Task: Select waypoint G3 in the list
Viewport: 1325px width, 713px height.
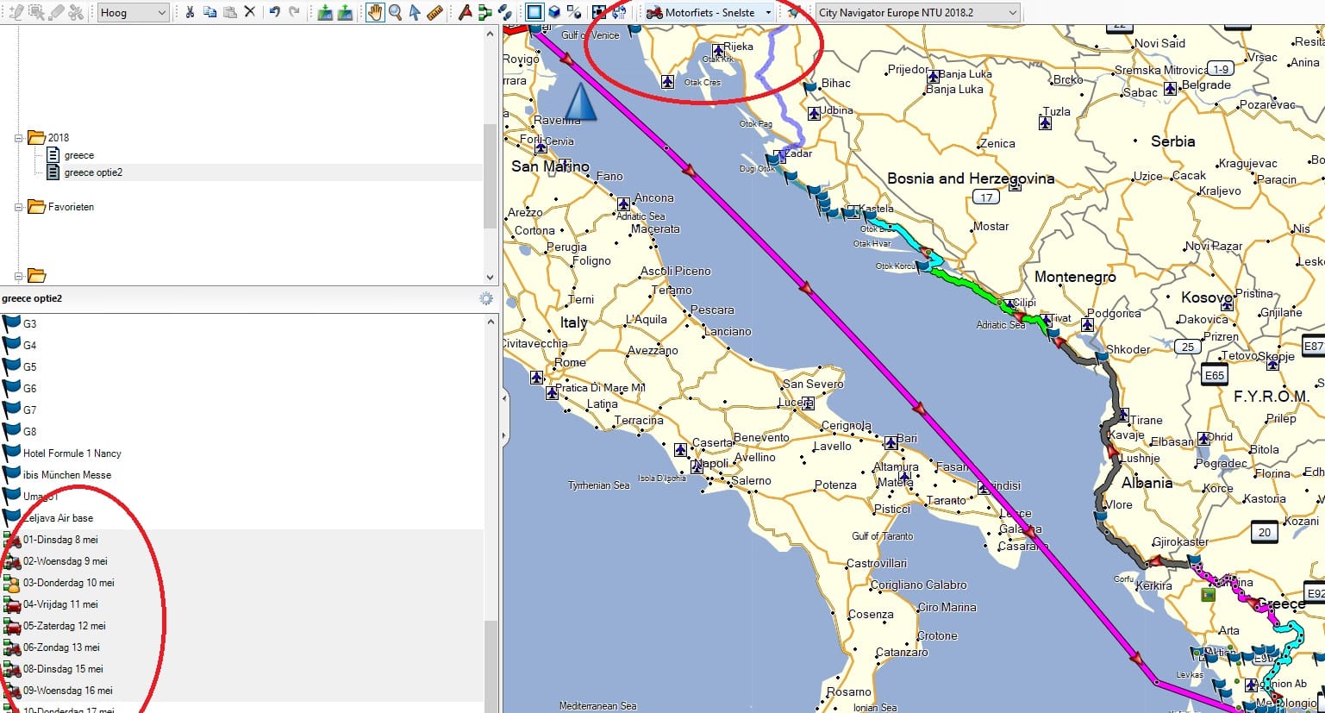Action: click(x=241, y=324)
